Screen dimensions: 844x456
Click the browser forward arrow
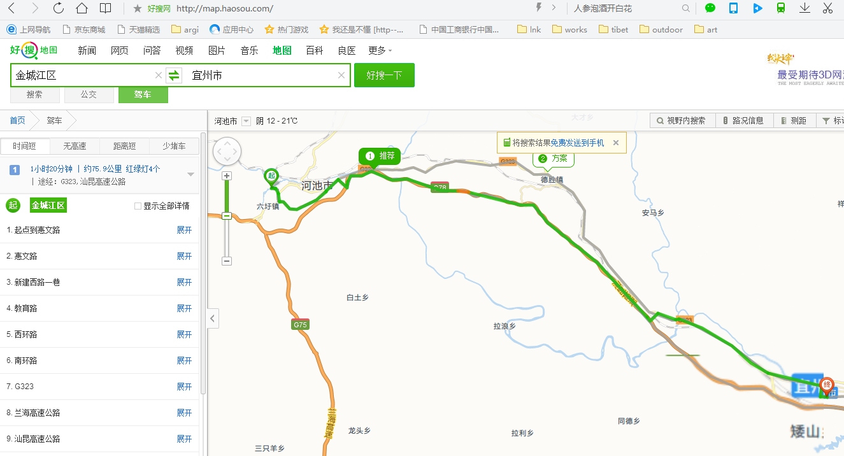[x=34, y=8]
